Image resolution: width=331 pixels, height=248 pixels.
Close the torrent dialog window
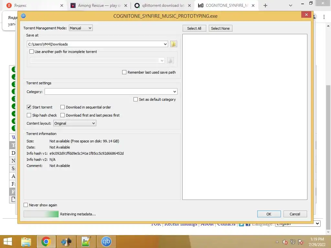[x=306, y=15]
